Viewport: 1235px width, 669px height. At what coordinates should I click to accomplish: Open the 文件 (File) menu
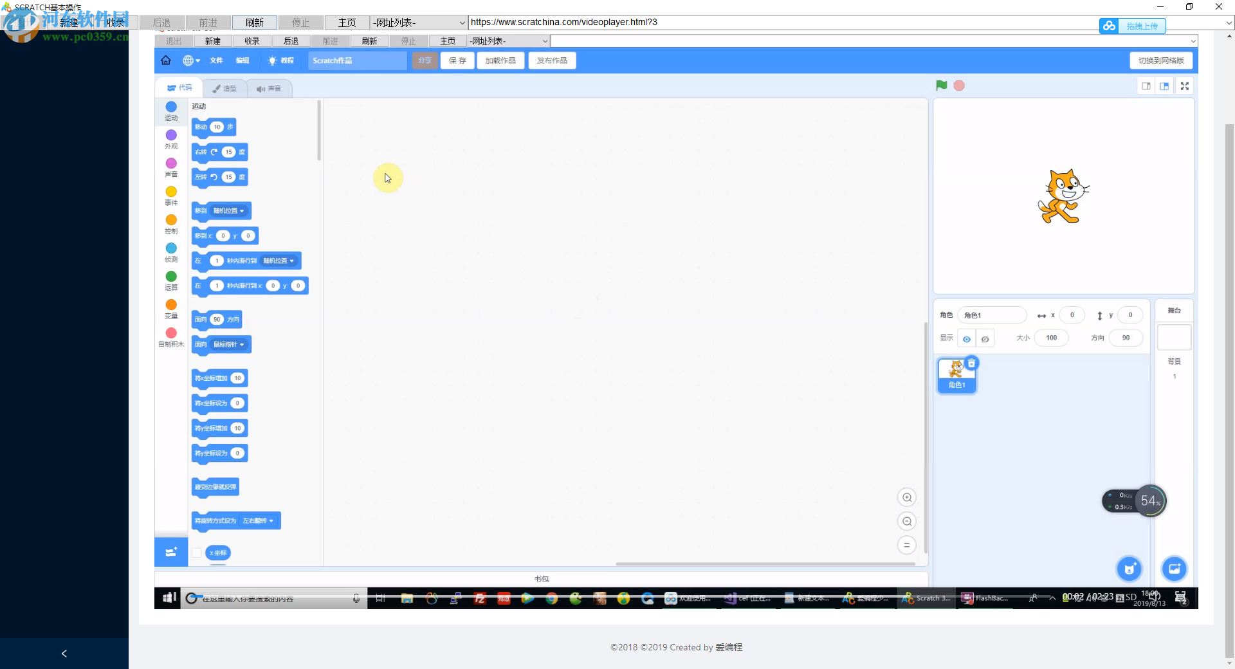(216, 60)
